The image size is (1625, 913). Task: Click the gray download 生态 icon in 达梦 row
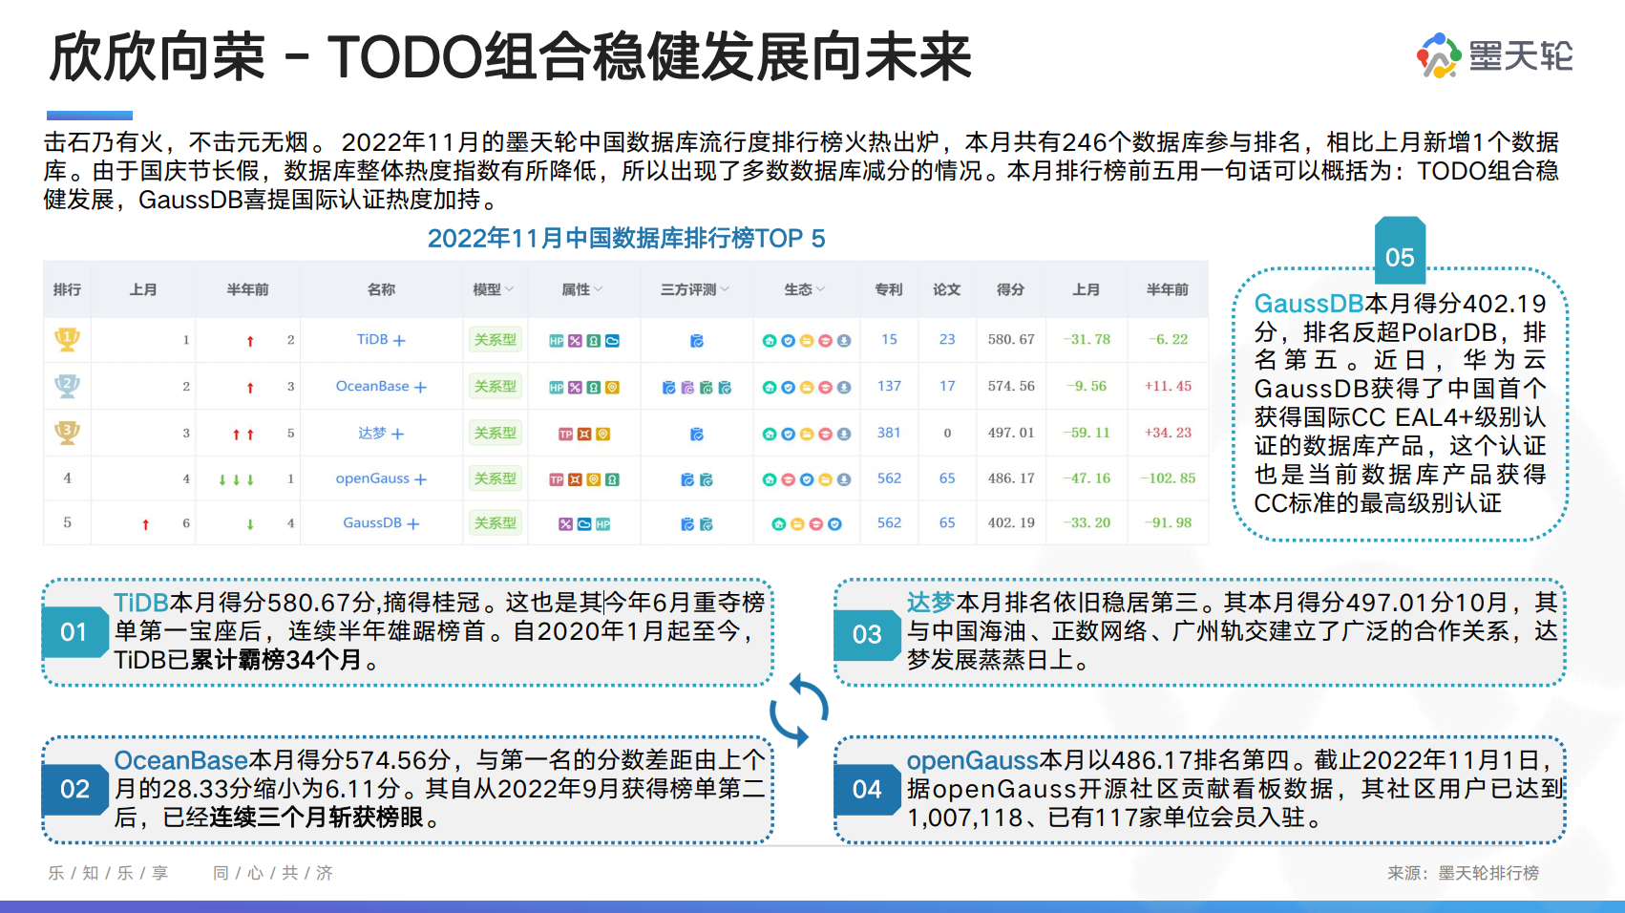[844, 435]
